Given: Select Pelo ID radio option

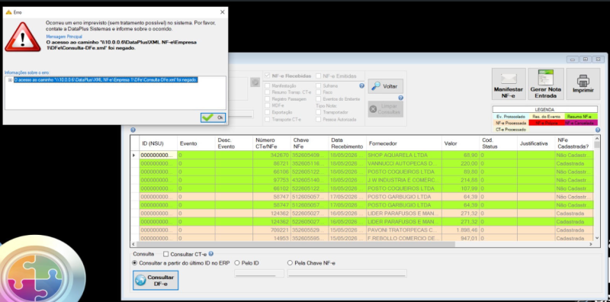Looking at the screenshot, I should pos(237,263).
